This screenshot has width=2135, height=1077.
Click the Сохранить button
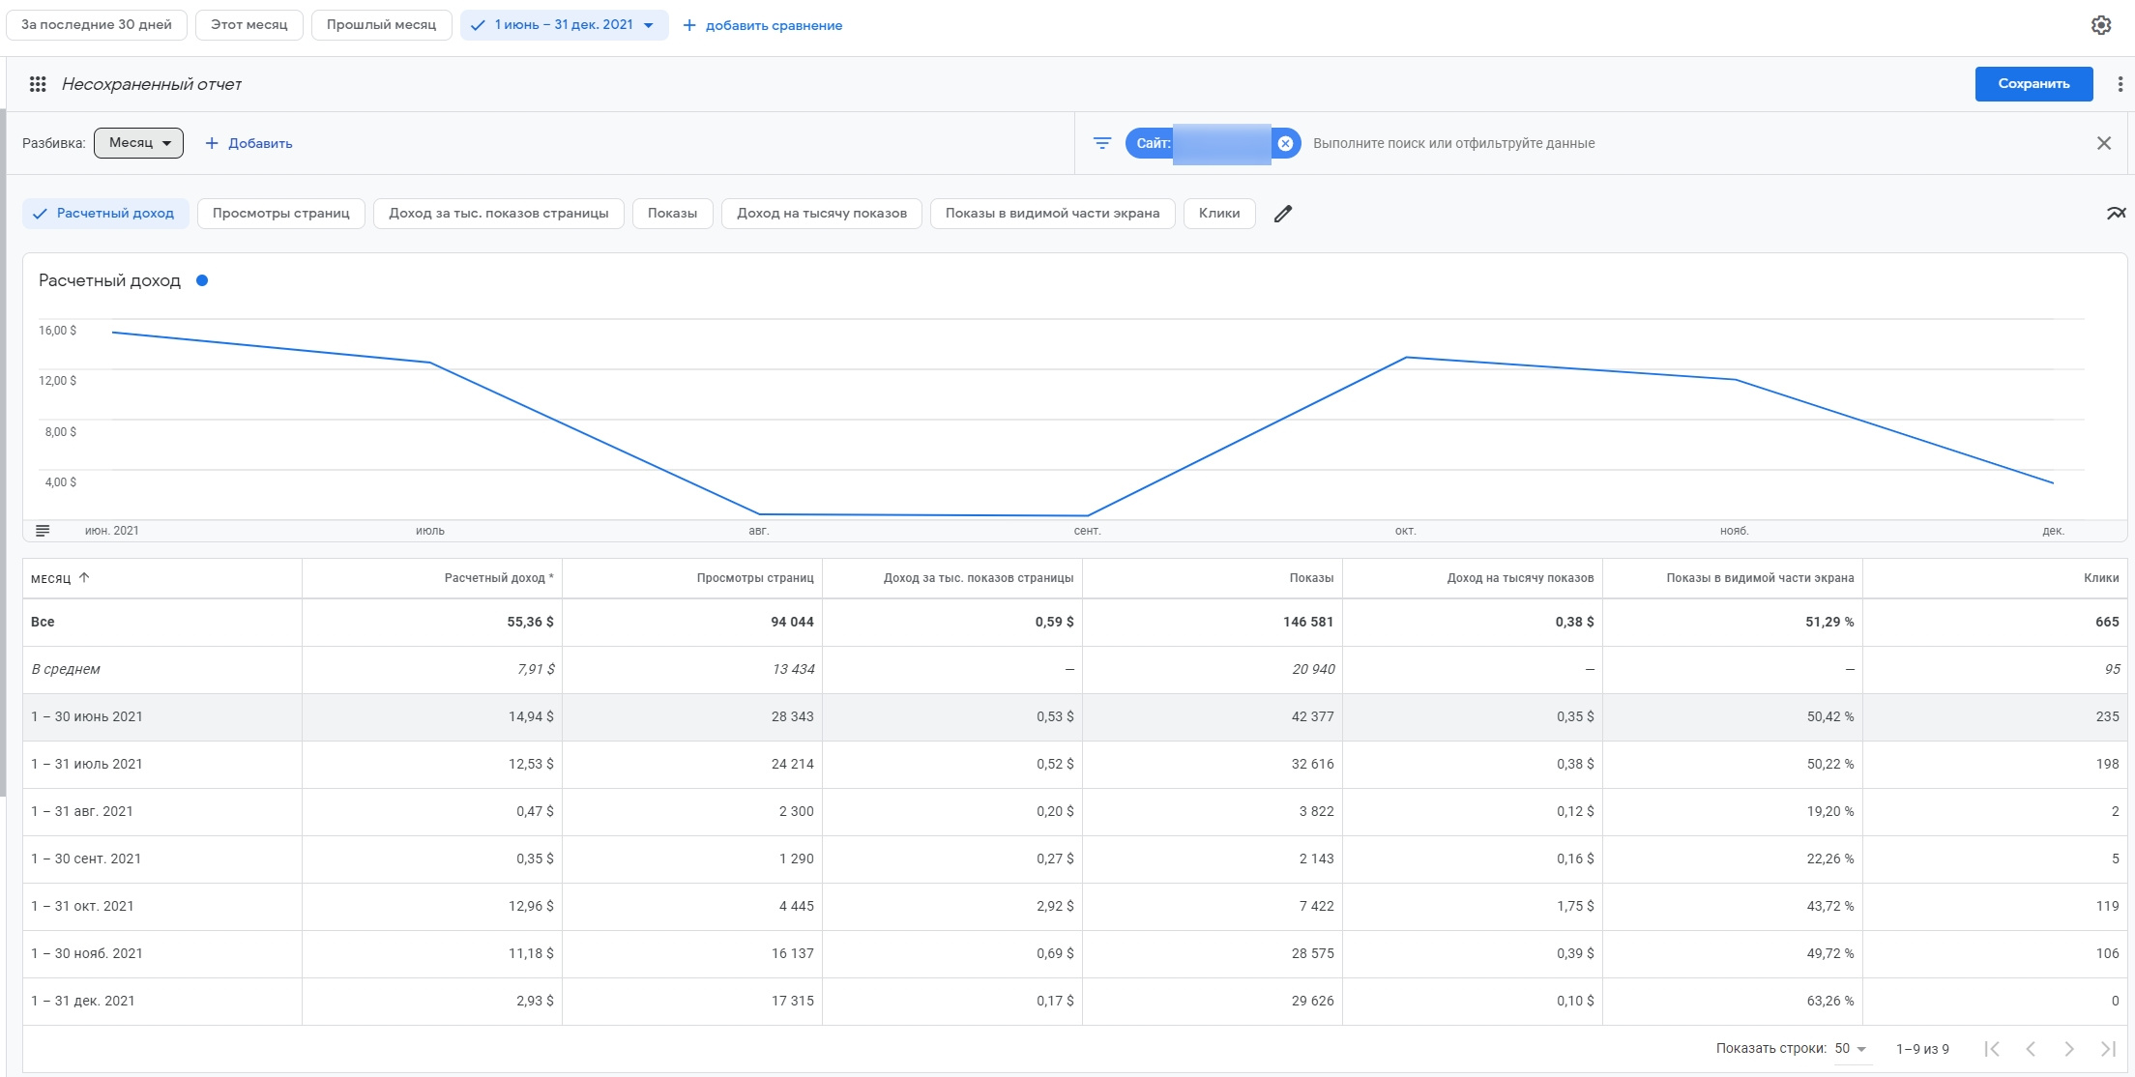[2033, 84]
